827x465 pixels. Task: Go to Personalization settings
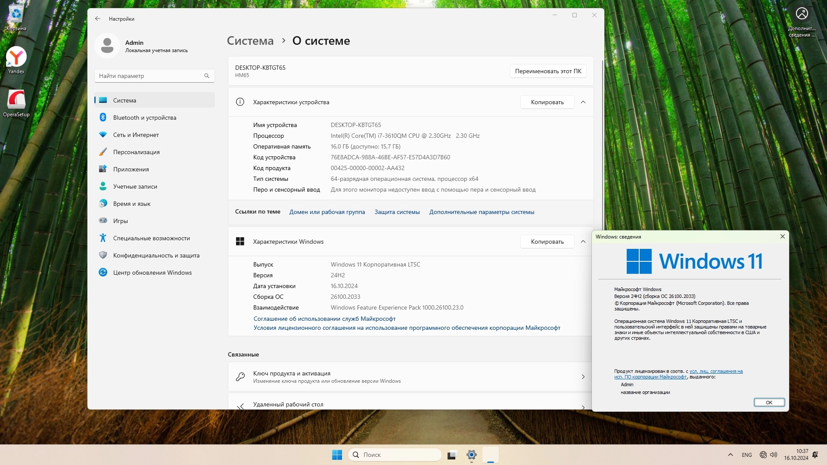136,152
